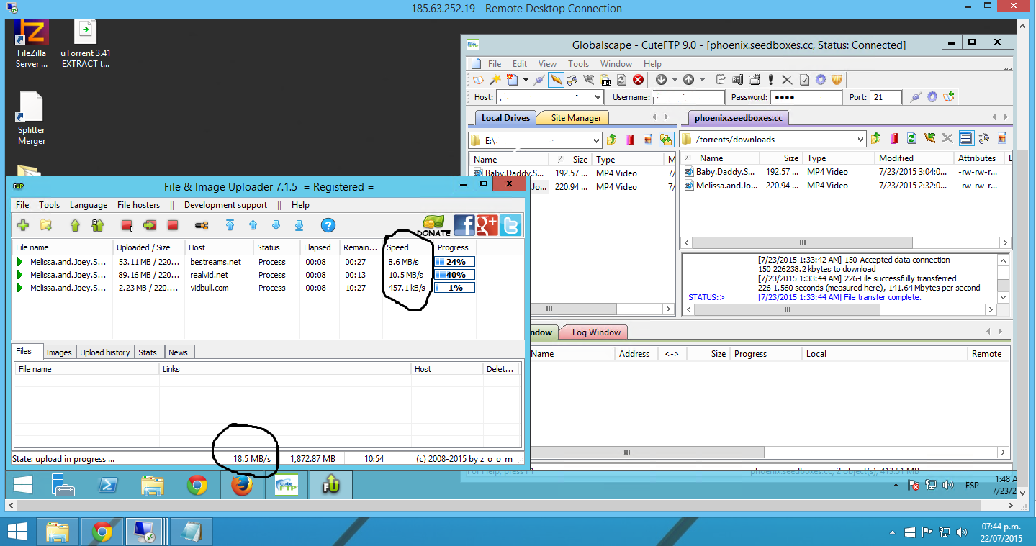The width and height of the screenshot is (1036, 546).
Task: Switch to the Upload history tab
Action: click(x=105, y=352)
